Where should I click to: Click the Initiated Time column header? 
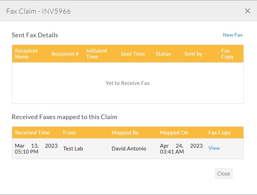[97, 54]
